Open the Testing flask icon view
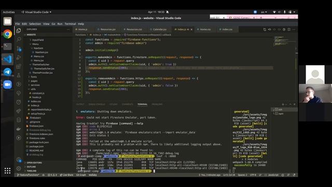This screenshot has height=187, width=332. [19, 75]
